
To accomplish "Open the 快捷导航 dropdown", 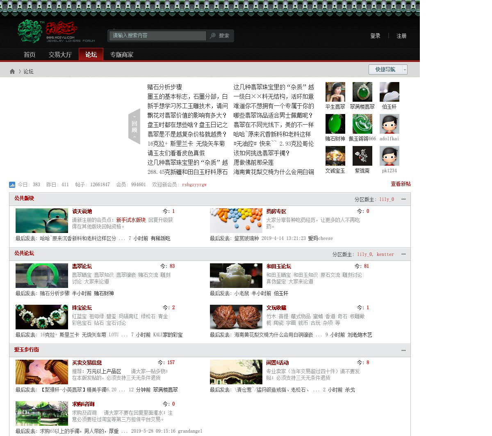I will point(388,69).
